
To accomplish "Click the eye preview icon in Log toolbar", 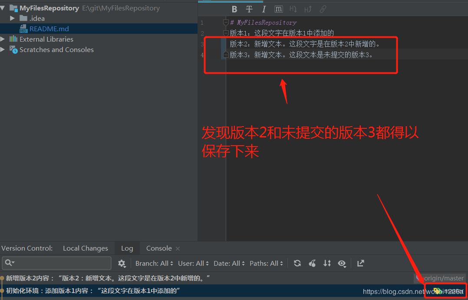I will pyautogui.click(x=342, y=263).
